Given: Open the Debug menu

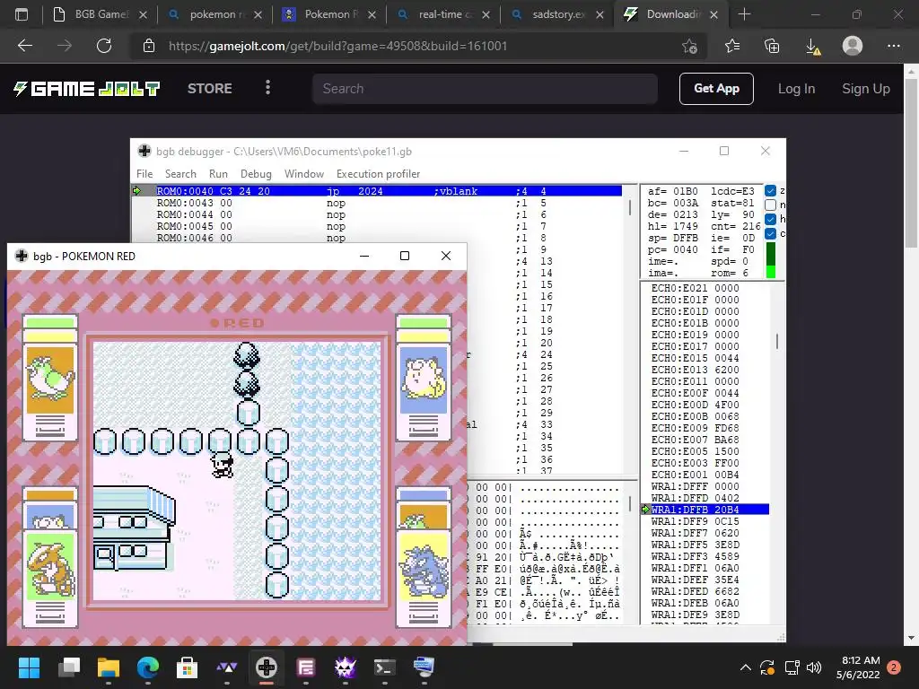Looking at the screenshot, I should point(256,174).
